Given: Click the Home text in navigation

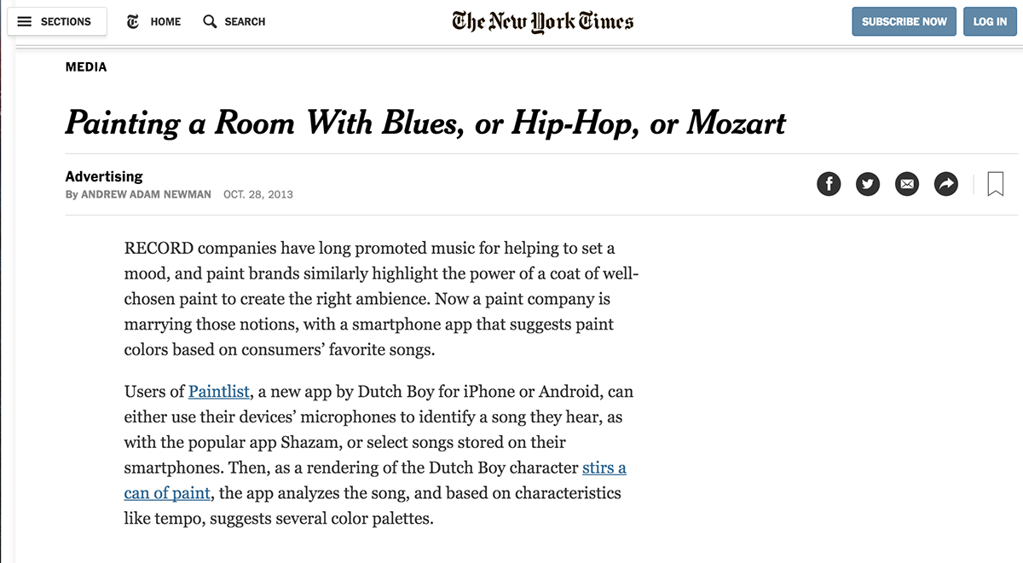Looking at the screenshot, I should [x=165, y=21].
